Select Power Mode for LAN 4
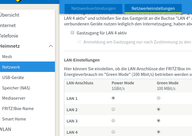The height and width of the screenshot is (136, 192). [x=113, y=132]
